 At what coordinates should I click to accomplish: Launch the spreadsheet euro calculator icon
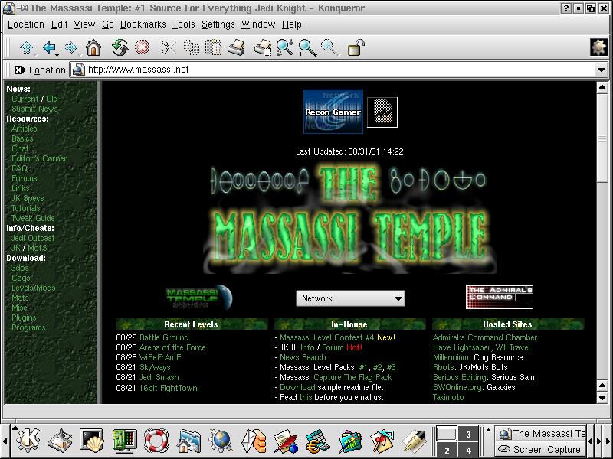318,441
